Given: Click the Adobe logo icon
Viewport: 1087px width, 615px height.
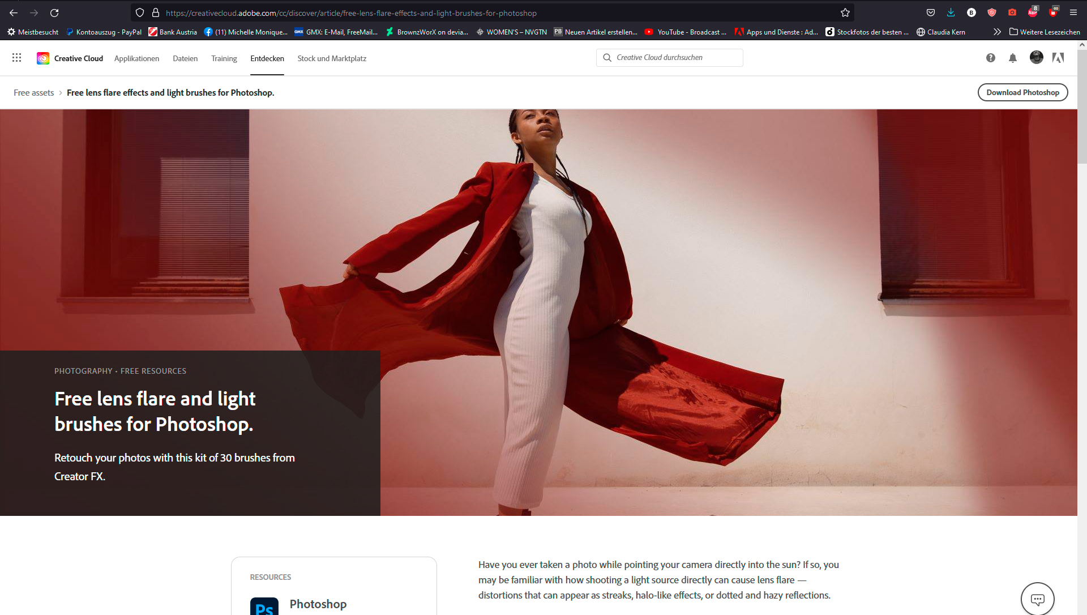Looking at the screenshot, I should click(x=1058, y=58).
